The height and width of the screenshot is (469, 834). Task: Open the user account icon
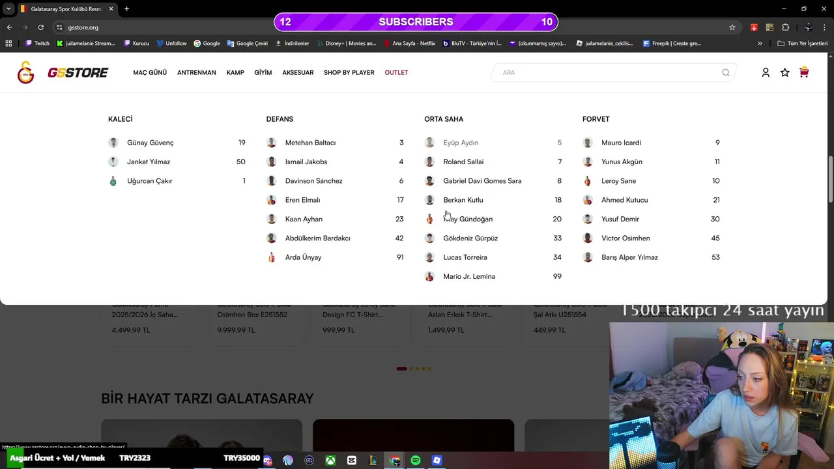[x=766, y=72]
